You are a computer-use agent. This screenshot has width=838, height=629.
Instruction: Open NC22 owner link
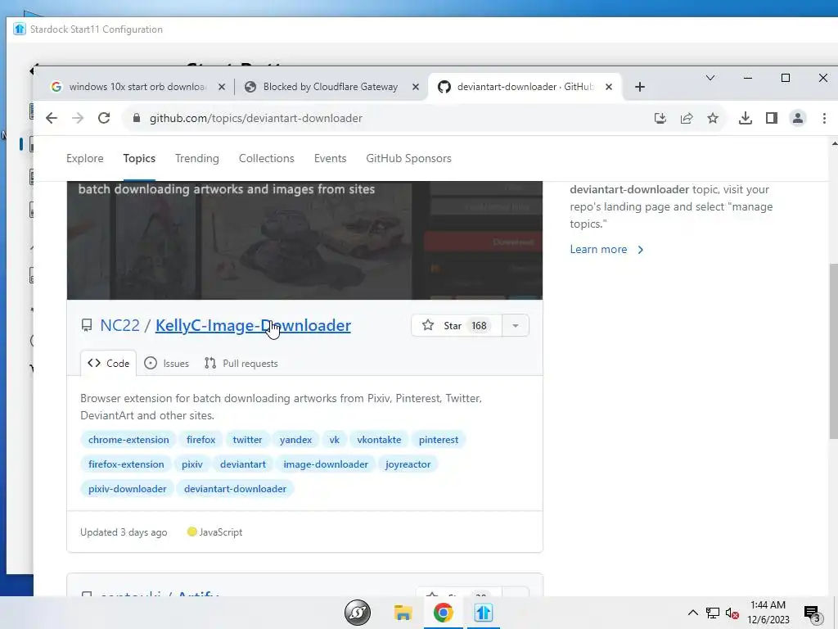coord(119,325)
